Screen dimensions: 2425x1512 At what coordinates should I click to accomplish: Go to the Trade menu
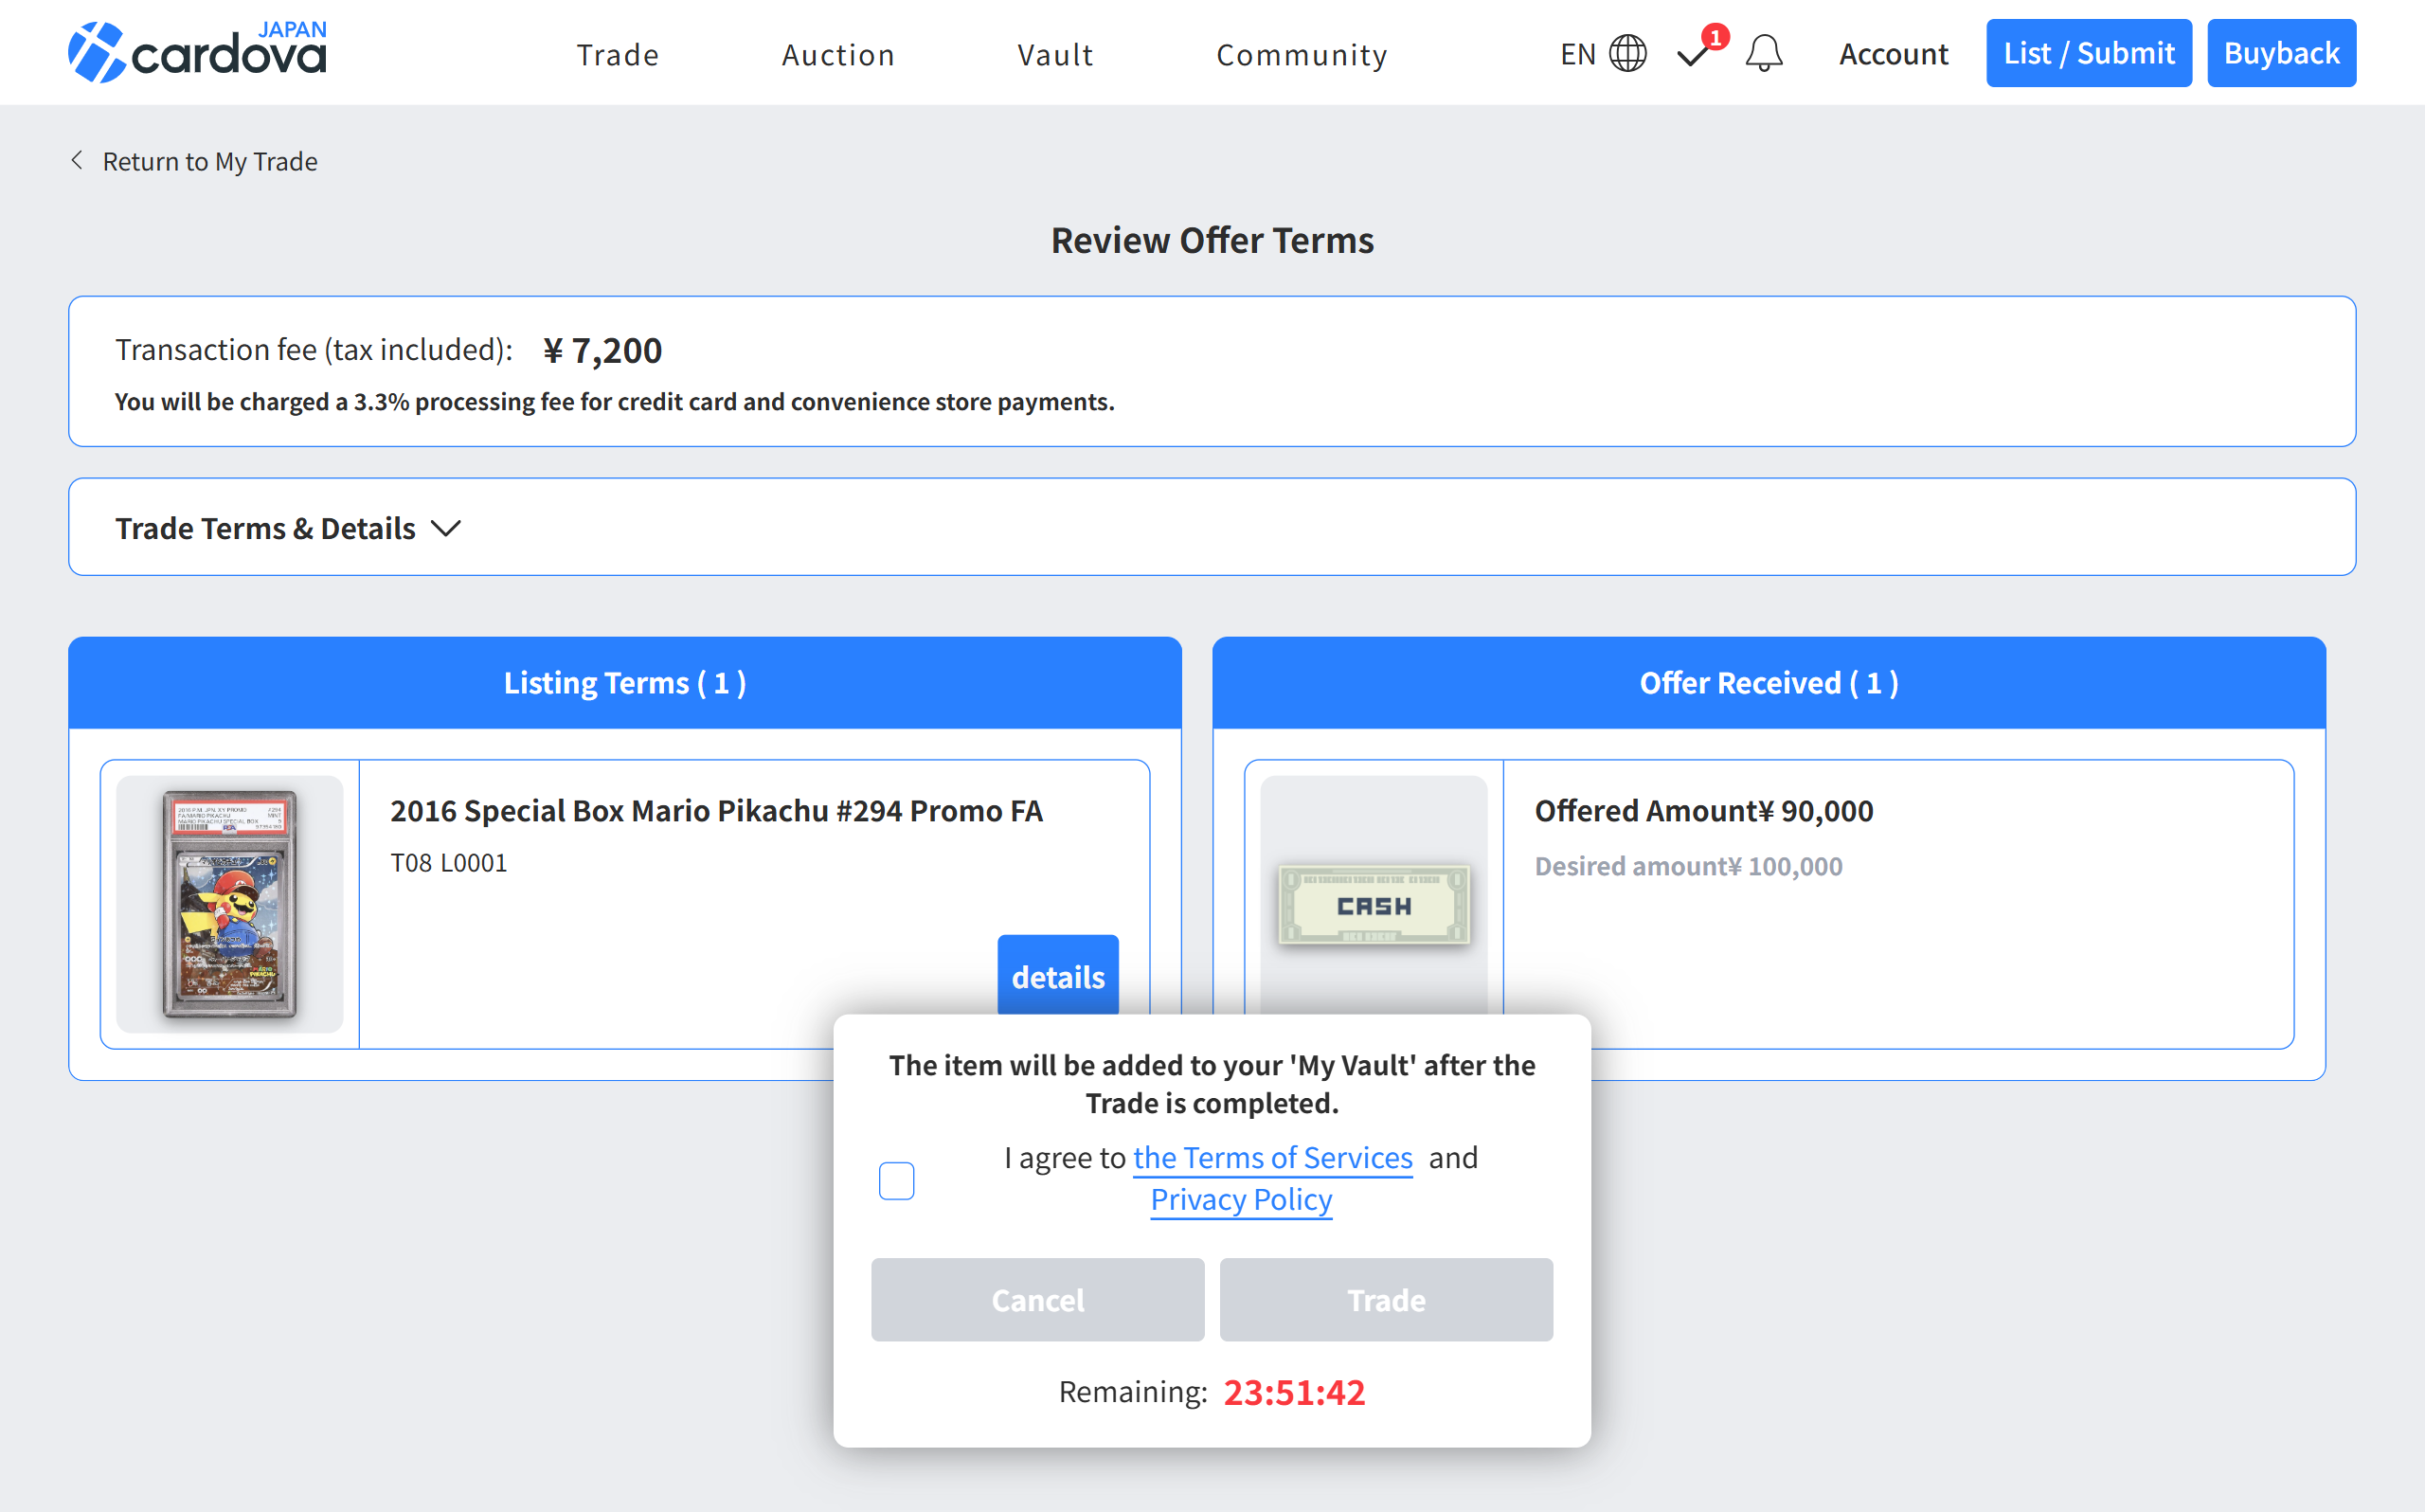[x=618, y=55]
